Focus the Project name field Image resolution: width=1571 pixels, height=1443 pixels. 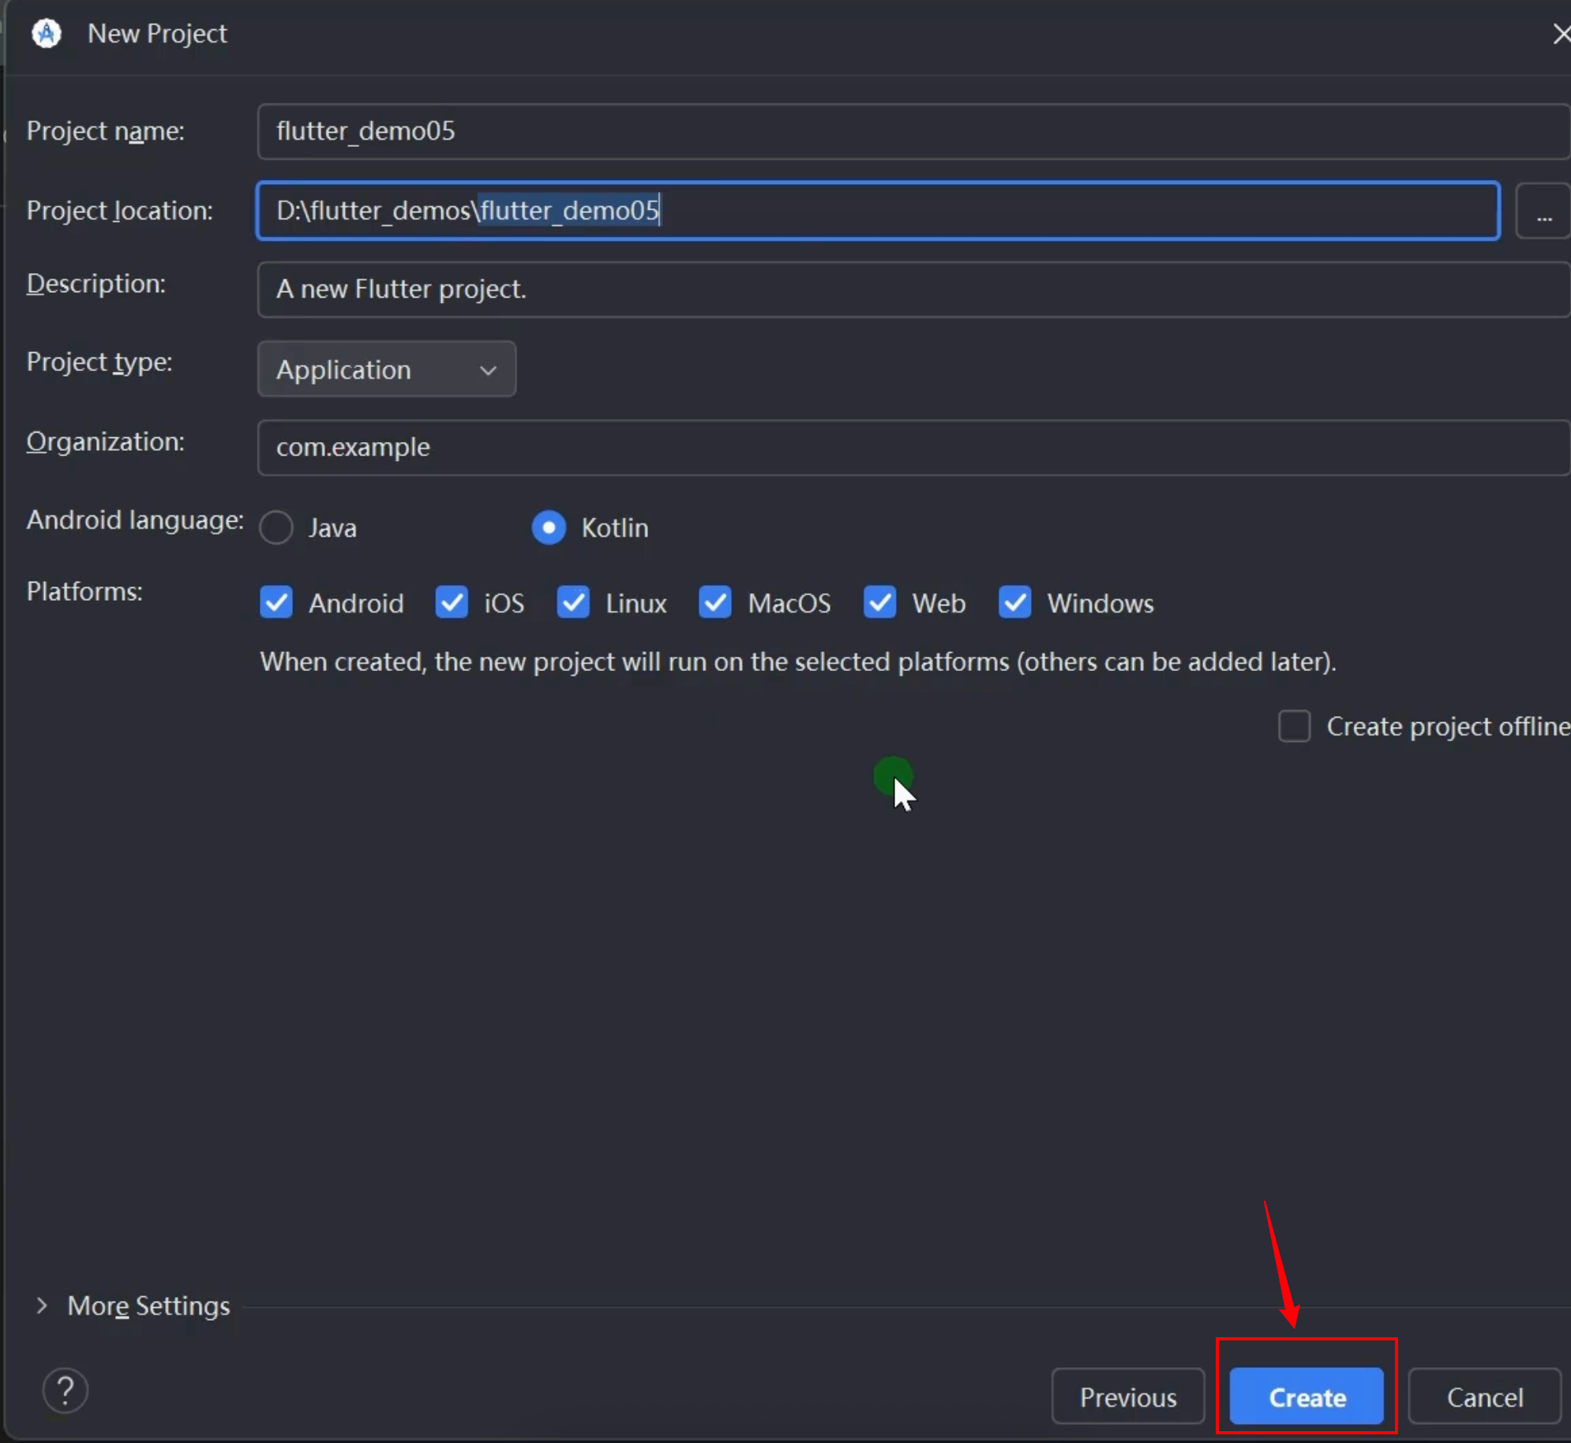click(913, 132)
